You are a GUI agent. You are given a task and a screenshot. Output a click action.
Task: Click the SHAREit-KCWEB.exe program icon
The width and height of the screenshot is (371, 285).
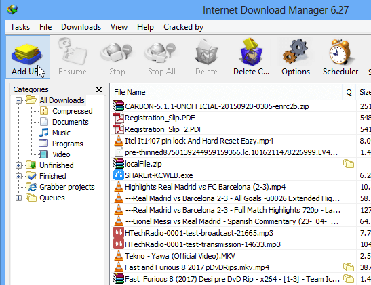coord(119,175)
